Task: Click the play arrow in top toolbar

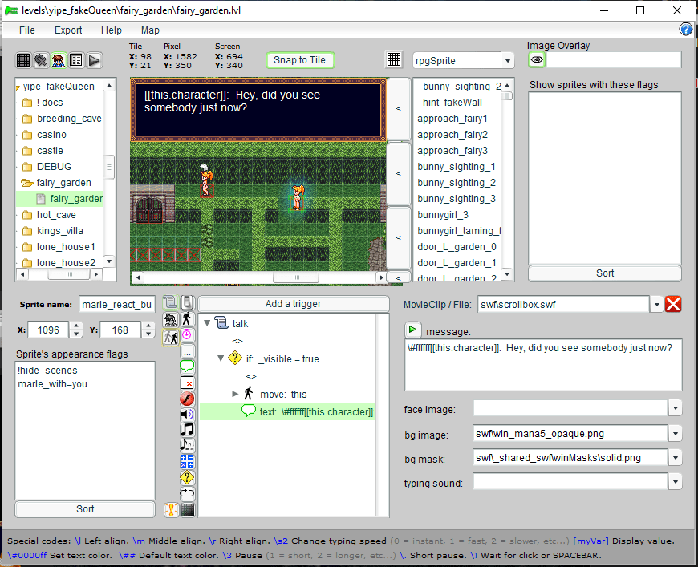Action: (x=94, y=60)
